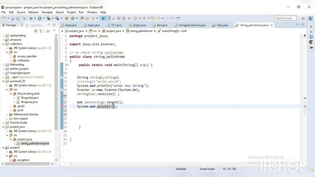This screenshot has width=315, height=177.
Task: Click the Smart Insert status entry
Action: [207, 169]
